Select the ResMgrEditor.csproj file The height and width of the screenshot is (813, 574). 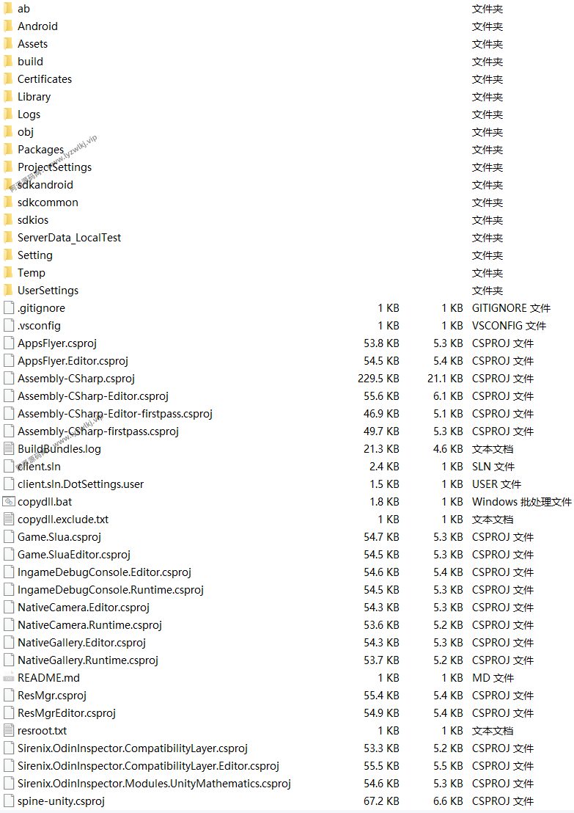click(x=67, y=713)
